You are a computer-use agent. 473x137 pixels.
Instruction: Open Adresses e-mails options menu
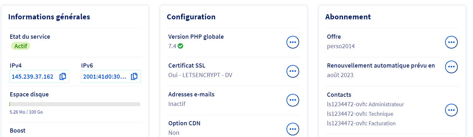coord(293,100)
